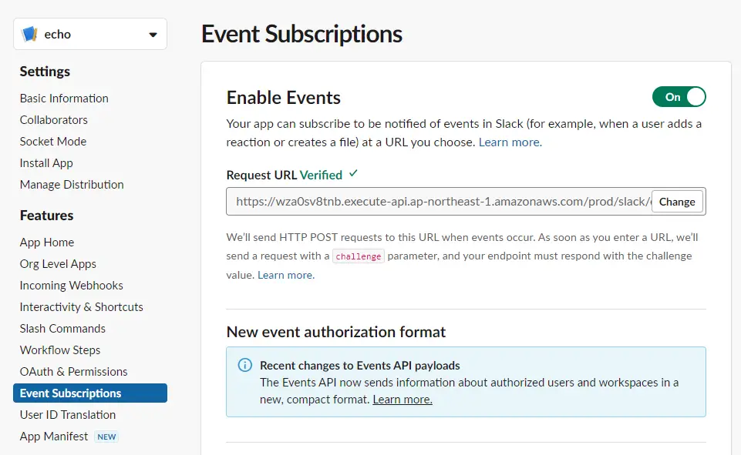Image resolution: width=741 pixels, height=455 pixels.
Task: Turn off the Enable Events toggle
Action: [x=679, y=97]
